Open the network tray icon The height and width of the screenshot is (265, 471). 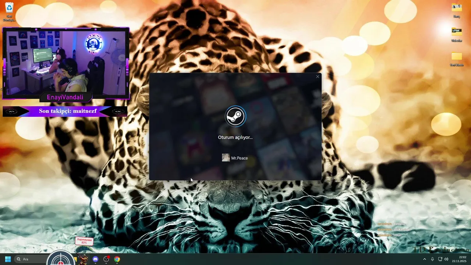[x=440, y=259]
